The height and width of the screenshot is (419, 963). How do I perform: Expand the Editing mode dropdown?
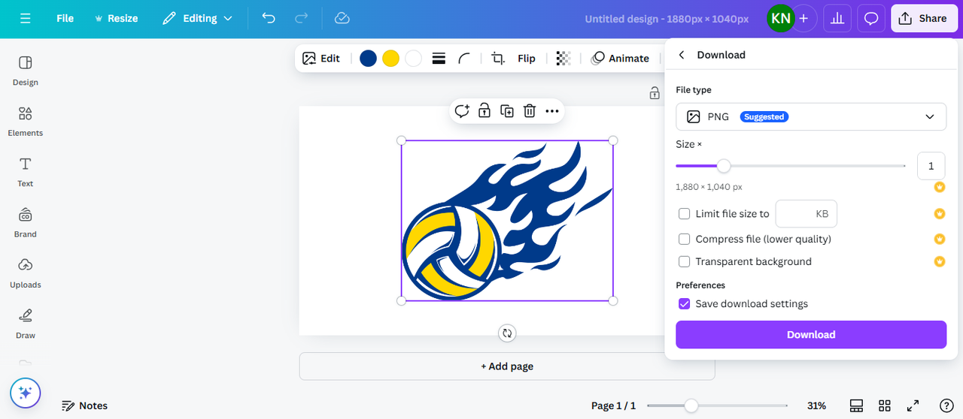tap(198, 18)
